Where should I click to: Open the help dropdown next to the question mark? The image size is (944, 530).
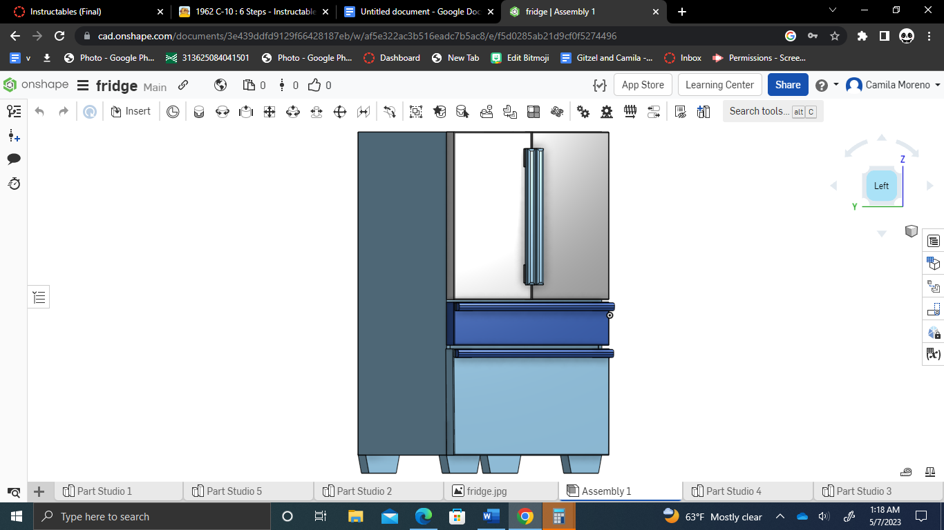click(x=834, y=84)
